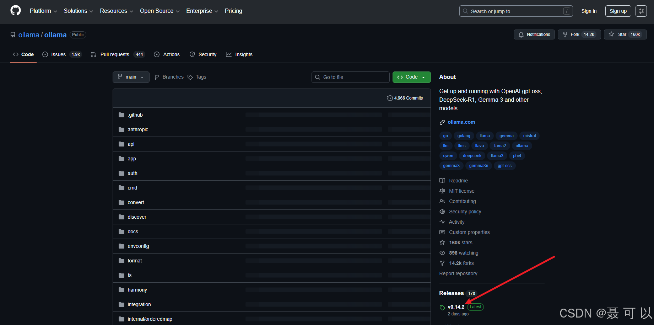Open the Actions tab
The image size is (654, 325).
click(x=167, y=54)
